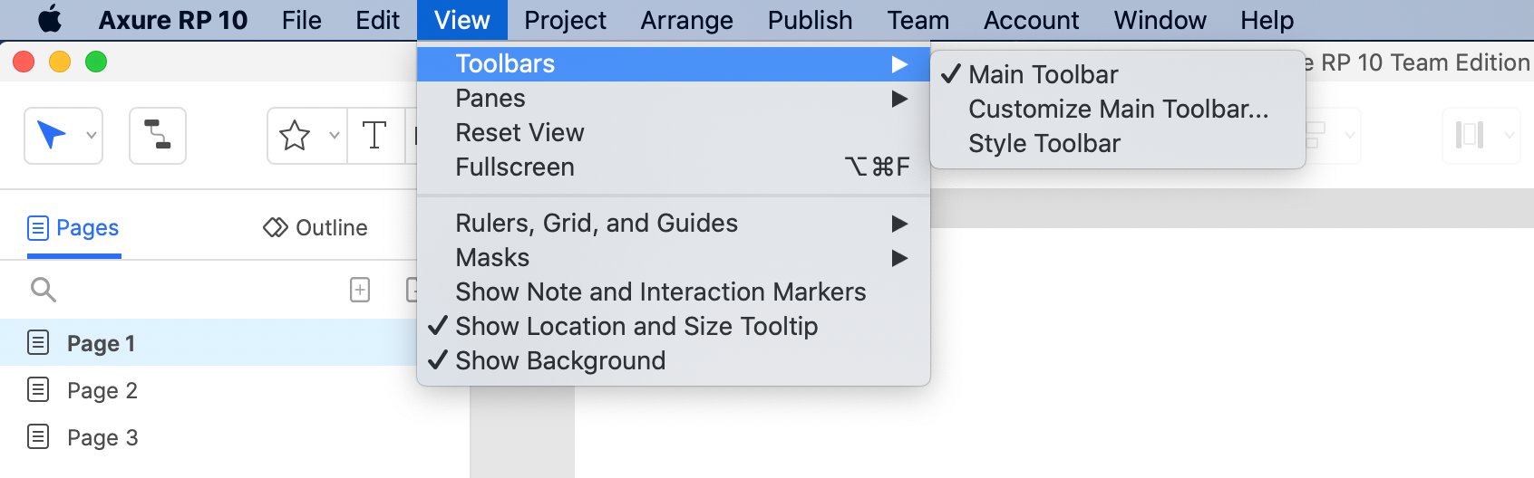1534x478 pixels.
Task: Select Page 2 in the pages list
Action: (102, 390)
